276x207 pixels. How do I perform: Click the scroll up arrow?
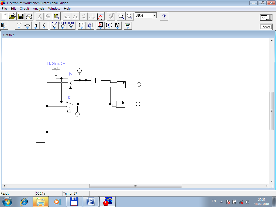click(x=271, y=40)
